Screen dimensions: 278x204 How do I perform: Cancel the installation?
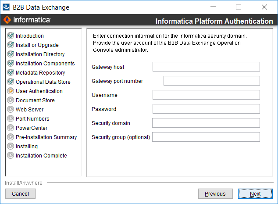click(20, 193)
